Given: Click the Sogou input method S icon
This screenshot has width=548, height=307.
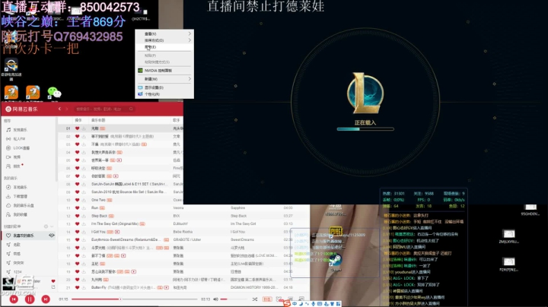Looking at the screenshot, I should [287, 303].
